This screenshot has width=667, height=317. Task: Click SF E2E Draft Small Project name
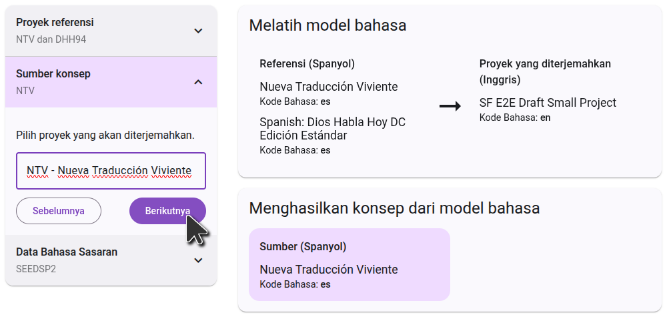coord(548,103)
